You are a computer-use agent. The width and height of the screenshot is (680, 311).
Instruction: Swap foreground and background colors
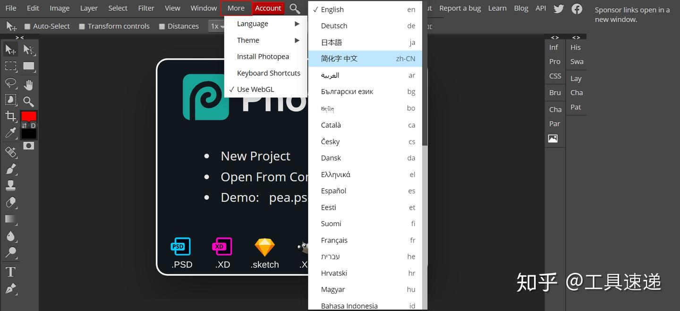[25, 125]
